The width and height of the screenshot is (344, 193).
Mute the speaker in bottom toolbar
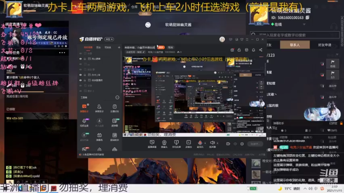click(x=212, y=144)
